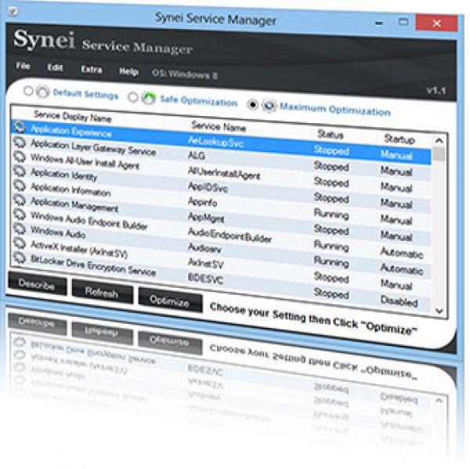Click the Appinfo service name

click(x=203, y=202)
